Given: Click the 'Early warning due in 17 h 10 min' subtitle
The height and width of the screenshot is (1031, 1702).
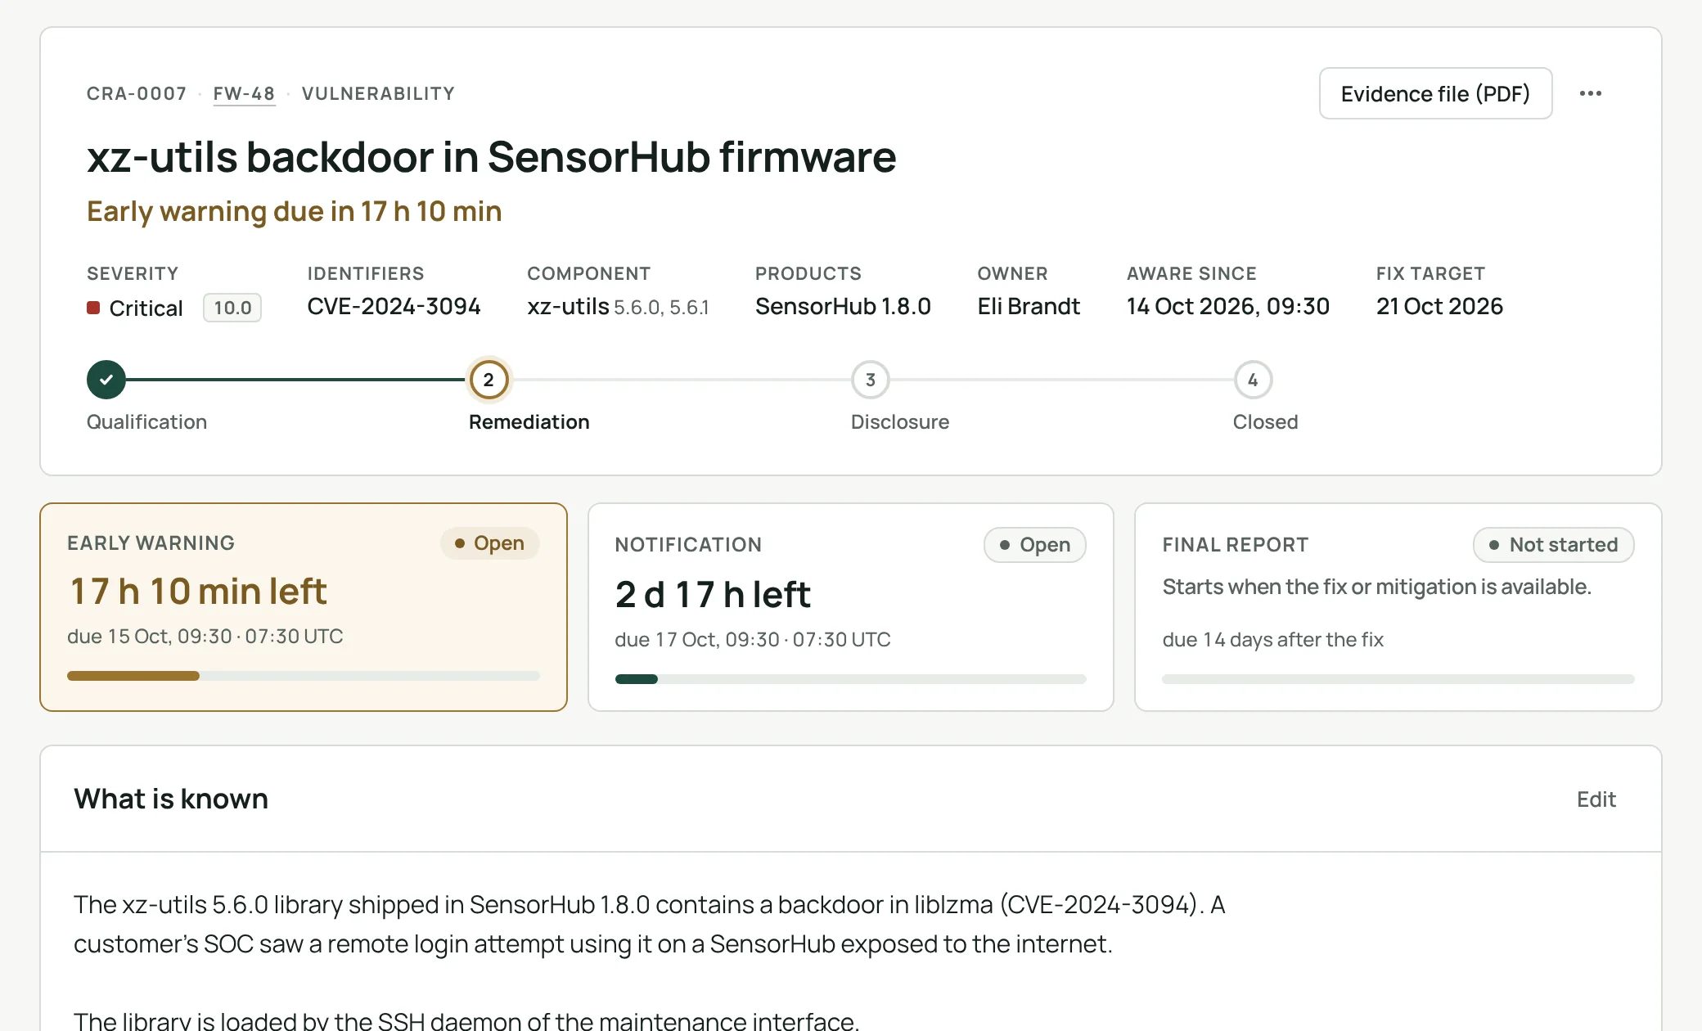Looking at the screenshot, I should point(294,211).
